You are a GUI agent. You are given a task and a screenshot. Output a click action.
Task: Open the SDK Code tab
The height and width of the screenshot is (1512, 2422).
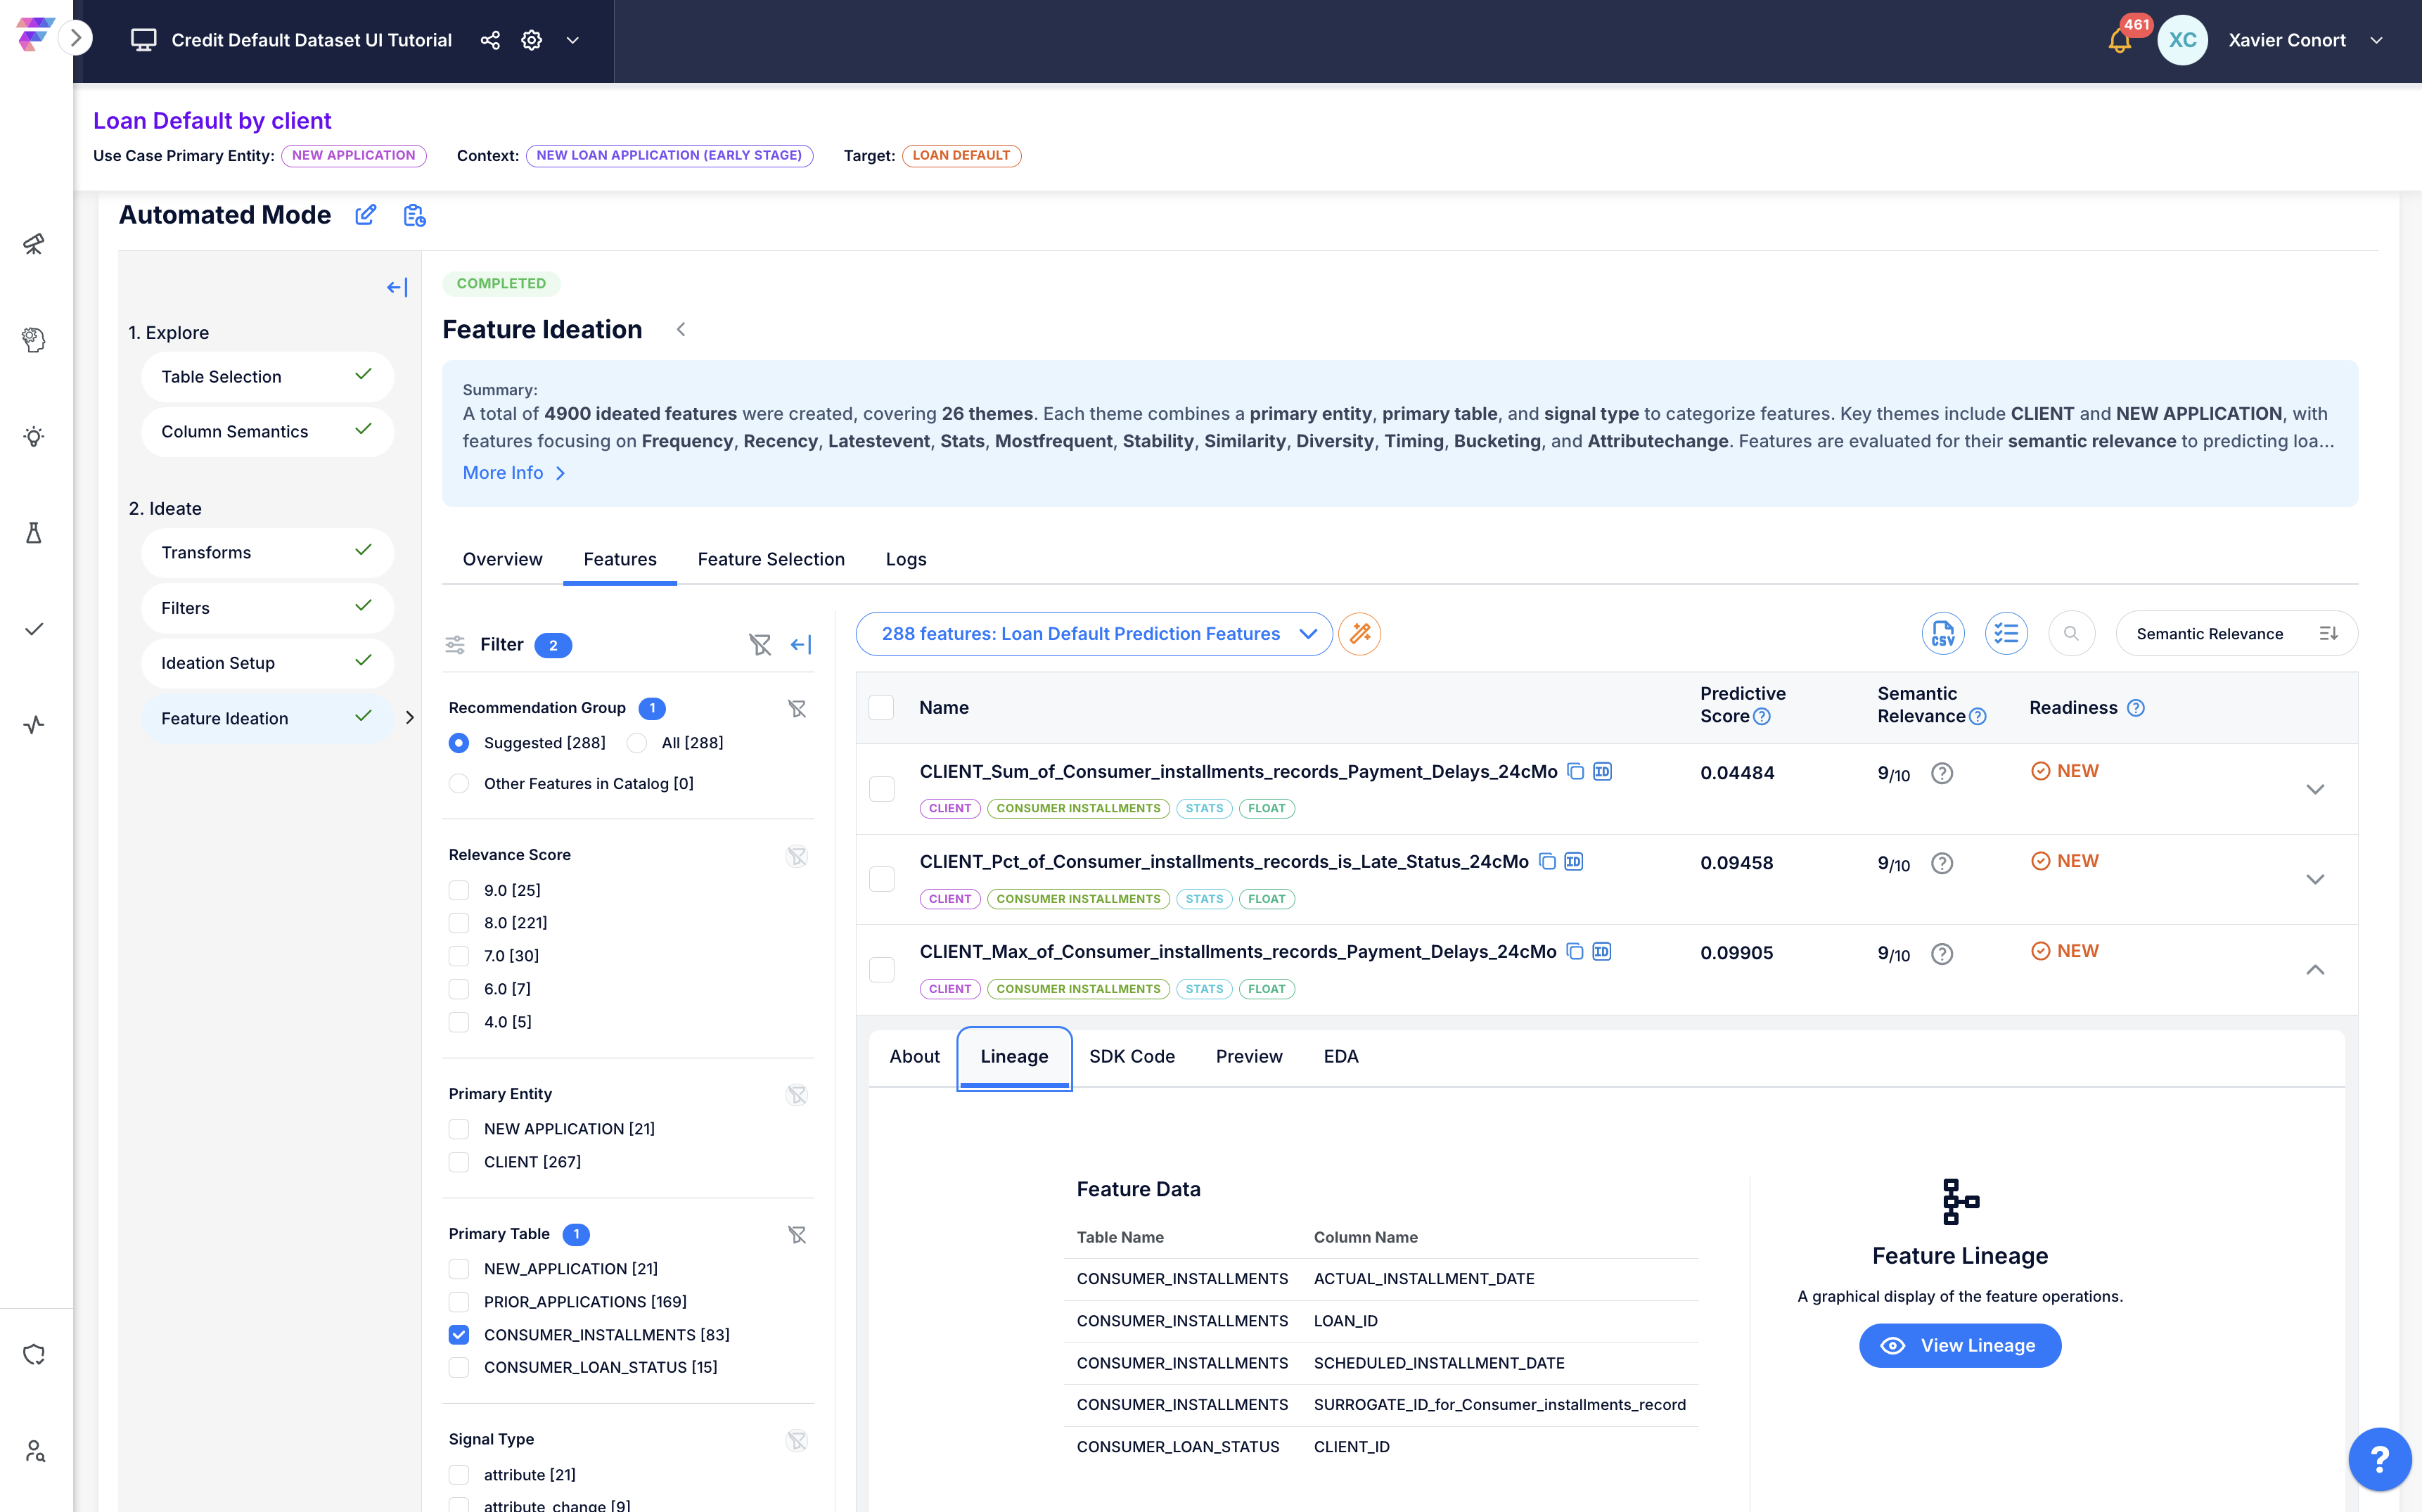(1131, 1056)
